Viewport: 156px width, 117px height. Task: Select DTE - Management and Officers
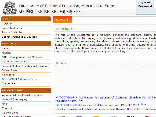click(22, 57)
